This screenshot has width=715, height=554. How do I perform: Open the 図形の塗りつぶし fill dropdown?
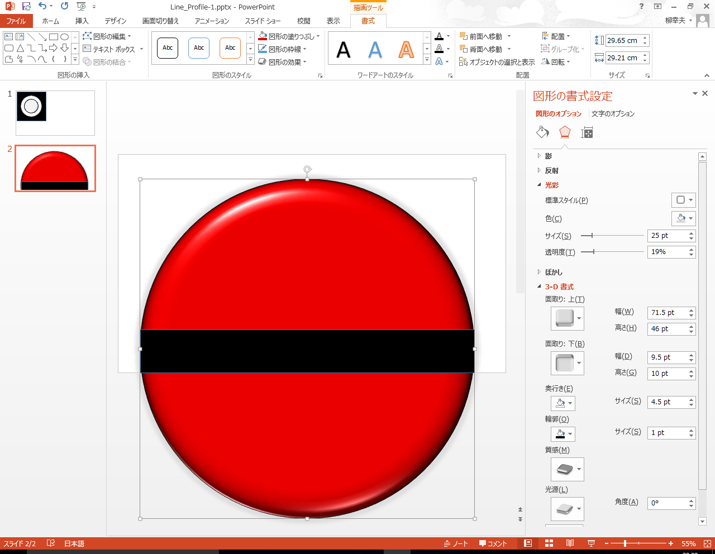pyautogui.click(x=289, y=36)
